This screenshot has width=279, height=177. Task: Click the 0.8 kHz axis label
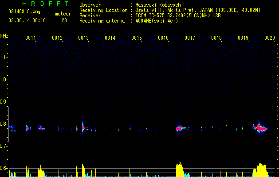[4, 124]
